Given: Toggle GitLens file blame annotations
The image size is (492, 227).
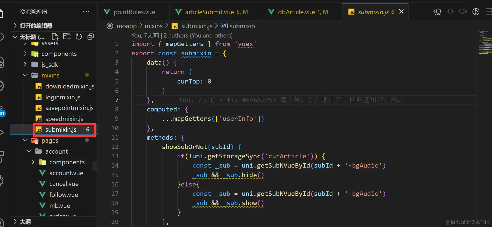Looking at the screenshot, I should (476, 12).
